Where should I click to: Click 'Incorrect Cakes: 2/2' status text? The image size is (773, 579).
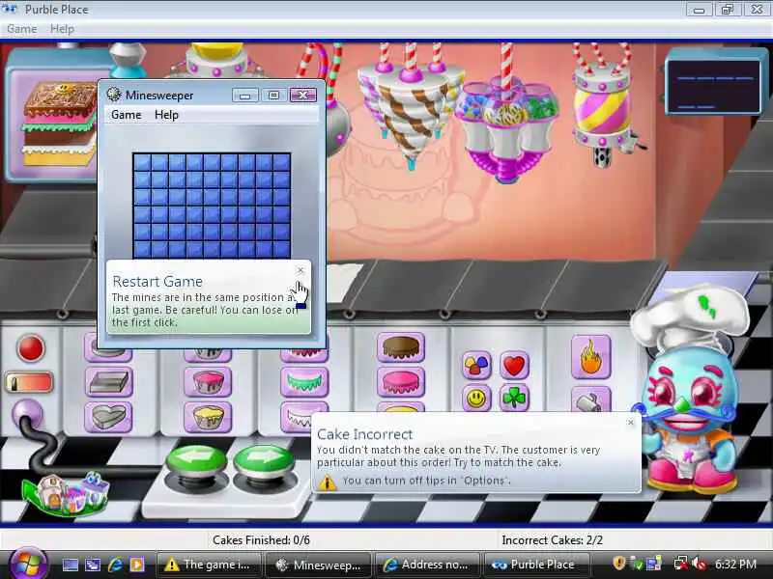tap(552, 540)
